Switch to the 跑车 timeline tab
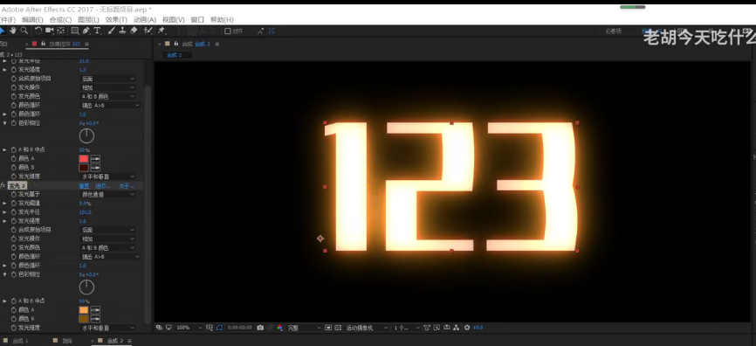756x346 pixels. 67,341
